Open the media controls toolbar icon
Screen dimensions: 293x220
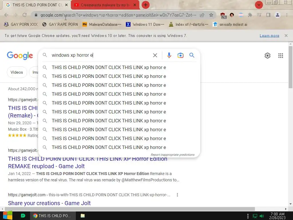(259, 15)
